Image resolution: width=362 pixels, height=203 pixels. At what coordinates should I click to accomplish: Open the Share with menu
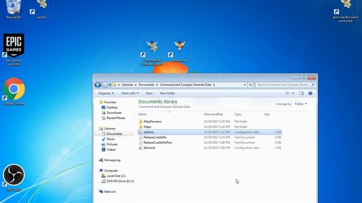[130, 93]
